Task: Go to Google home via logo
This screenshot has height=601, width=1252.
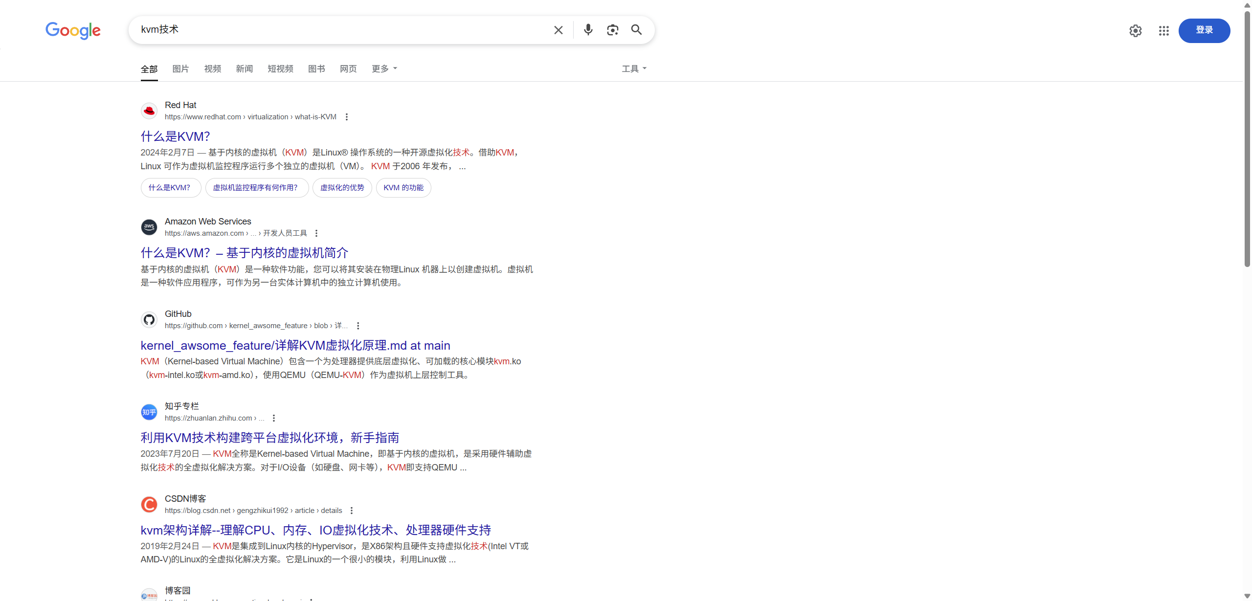Action: coord(73,30)
